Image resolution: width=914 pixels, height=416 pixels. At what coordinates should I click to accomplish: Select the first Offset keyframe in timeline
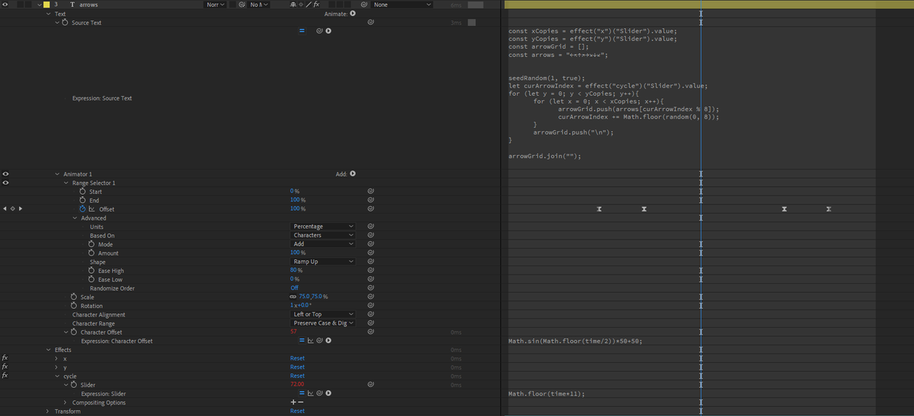pos(599,208)
